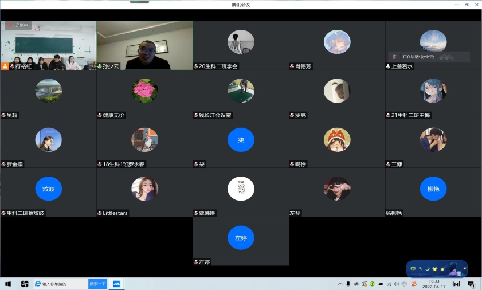Click the drag handle at top center
This screenshot has width=482, height=290.
pyautogui.click(x=139, y=2)
